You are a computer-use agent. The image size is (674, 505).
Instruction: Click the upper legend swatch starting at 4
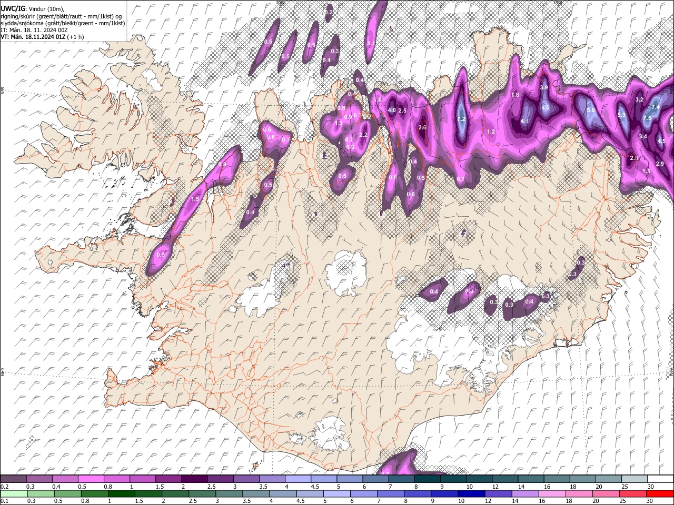point(298,479)
